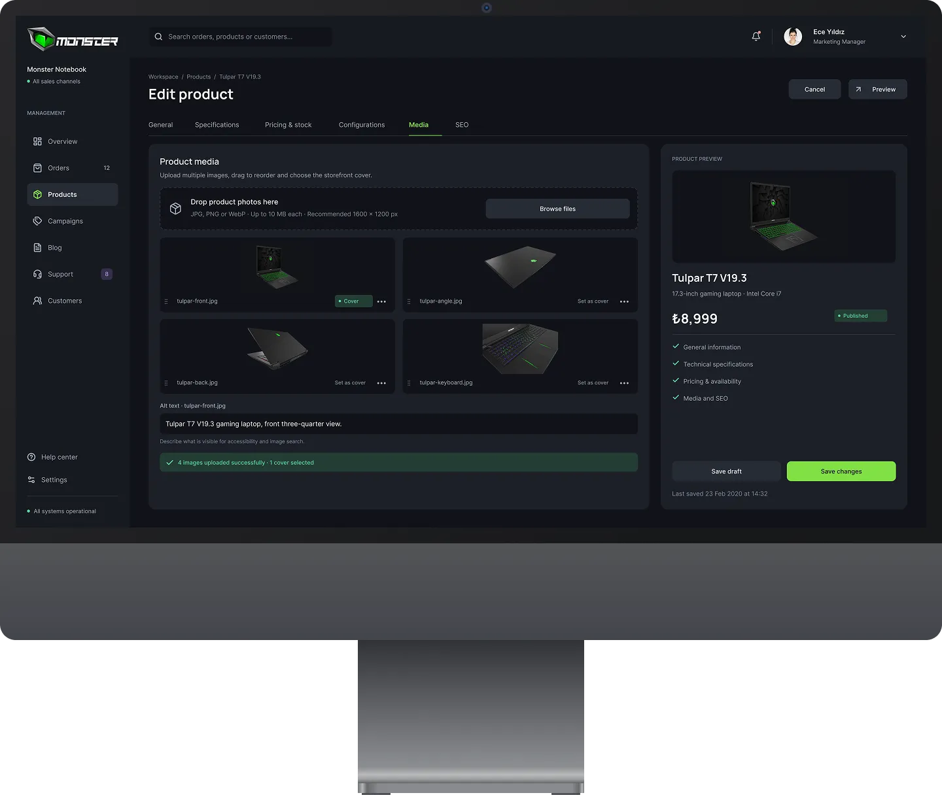Open more options for tulpar-front.jpg
The height and width of the screenshot is (795, 942).
(x=381, y=301)
